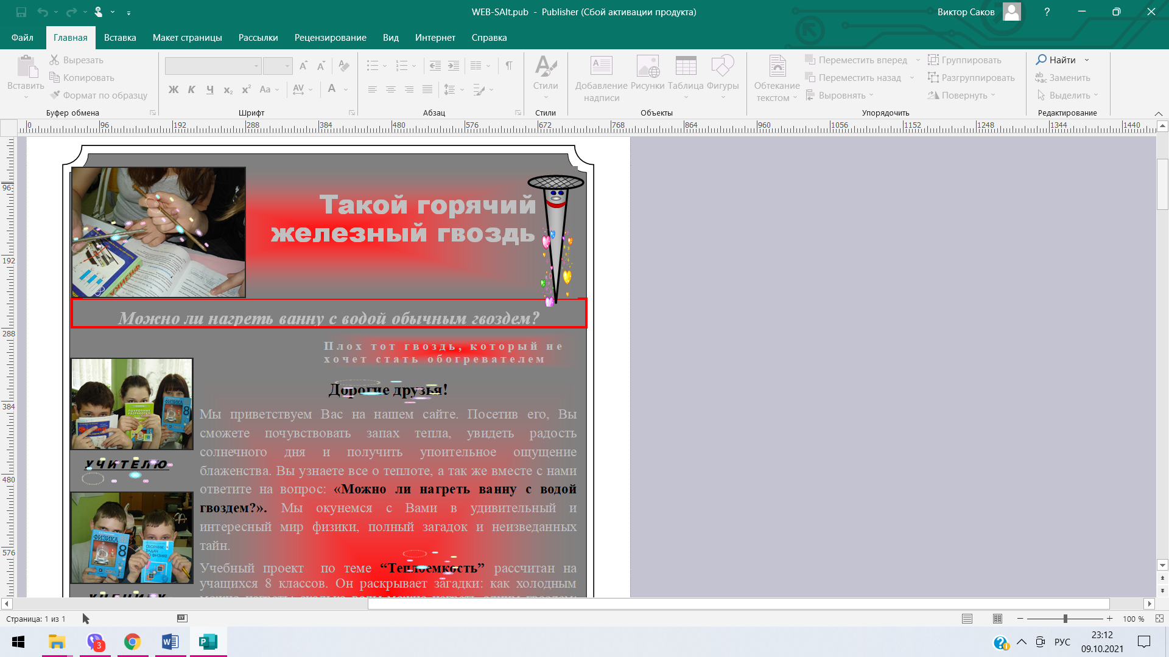1169x657 pixels.
Task: Click the Paste (Вставить) clipboard icon
Action: coord(26,67)
